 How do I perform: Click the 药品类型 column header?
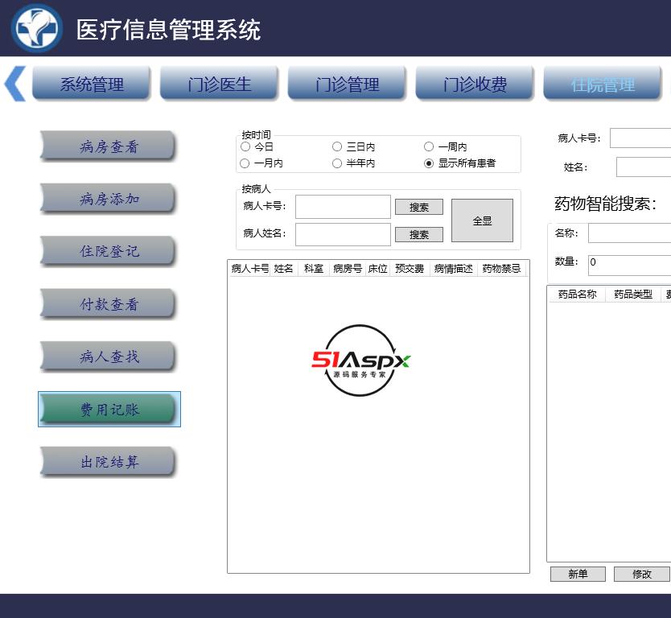[x=633, y=294]
